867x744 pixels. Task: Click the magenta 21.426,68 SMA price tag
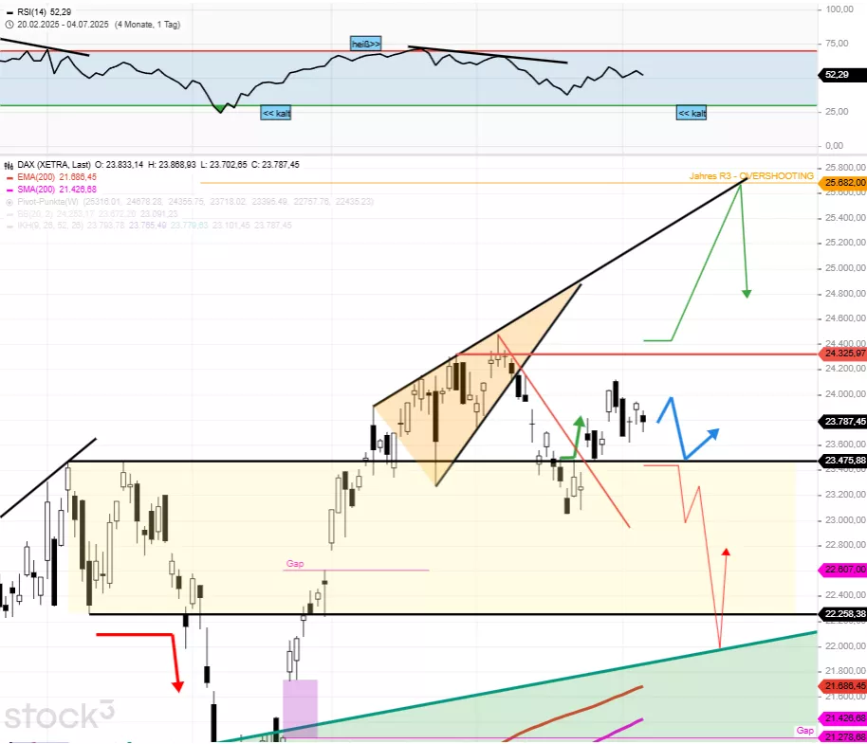click(844, 718)
